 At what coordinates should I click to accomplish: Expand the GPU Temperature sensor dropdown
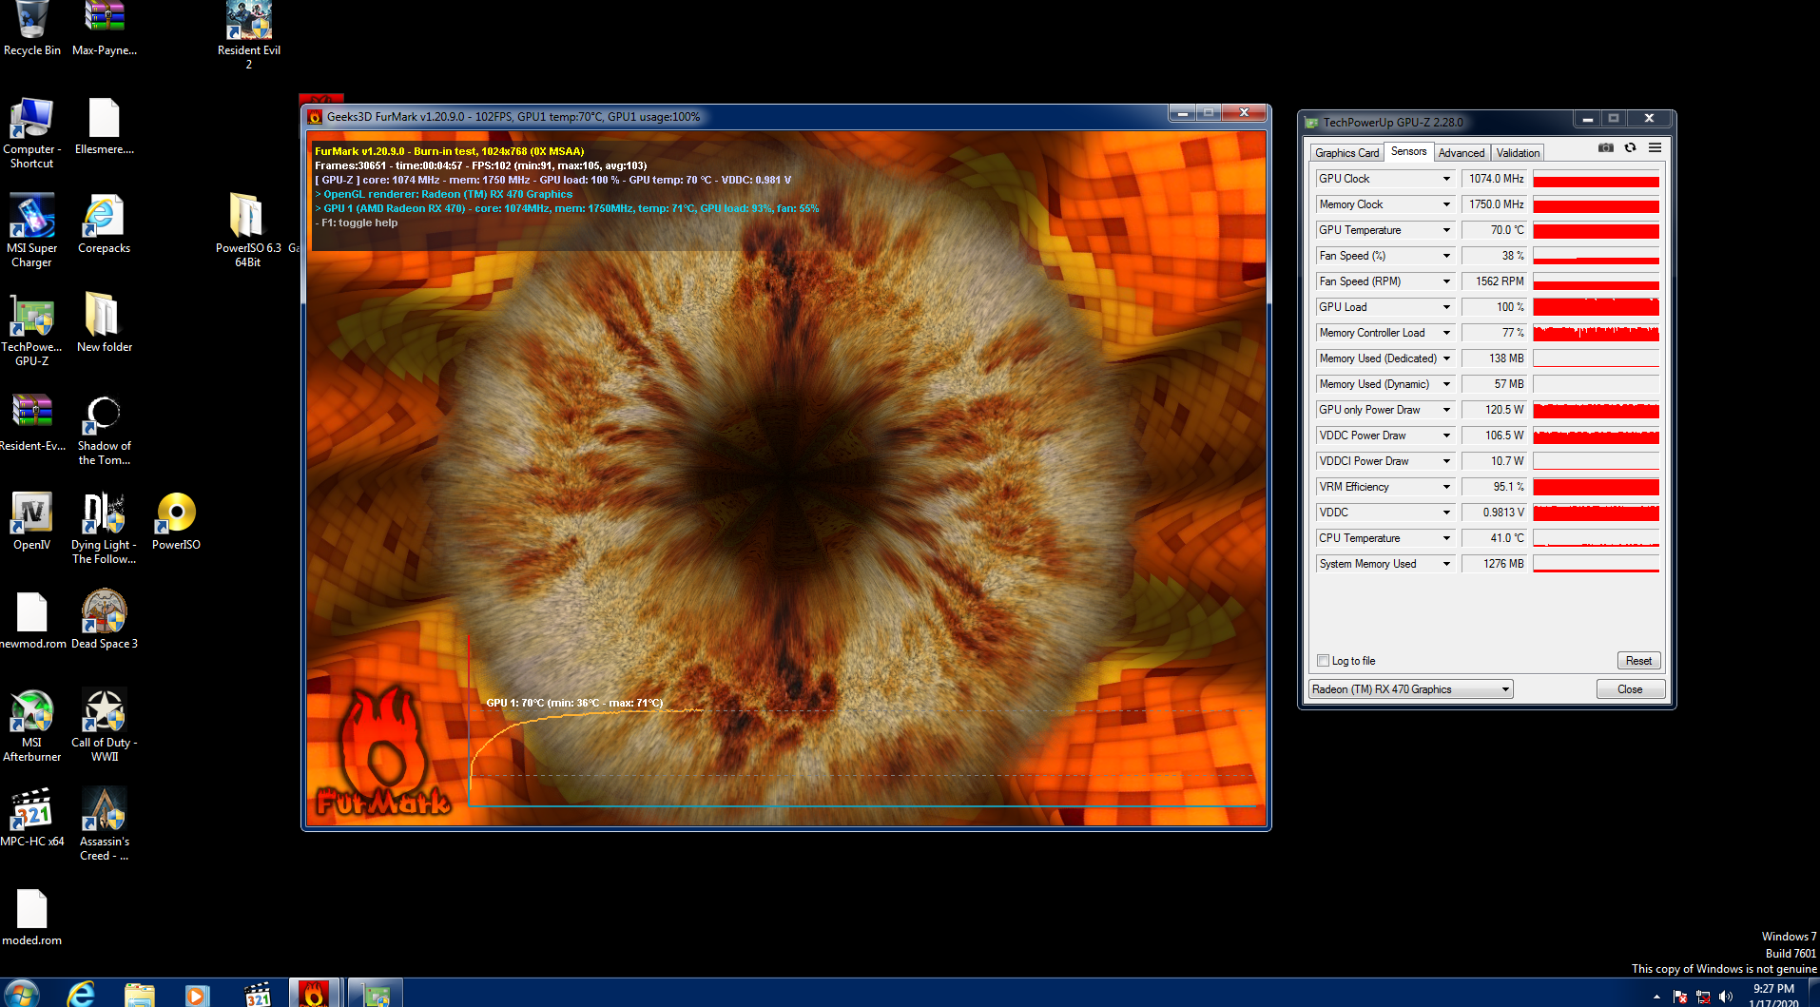(x=1446, y=230)
